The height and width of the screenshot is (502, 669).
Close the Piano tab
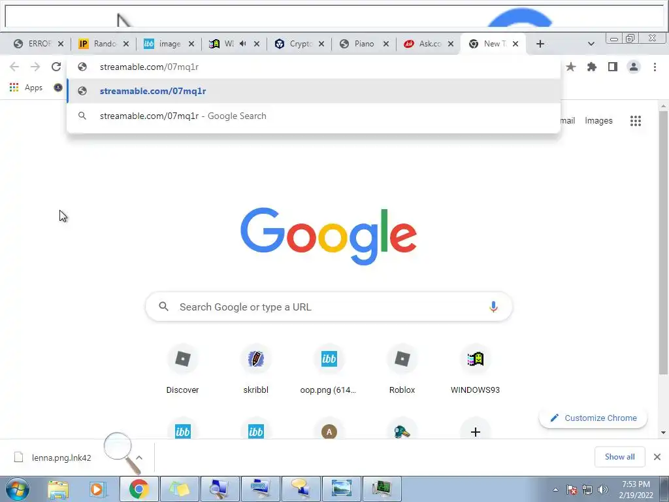[385, 44]
